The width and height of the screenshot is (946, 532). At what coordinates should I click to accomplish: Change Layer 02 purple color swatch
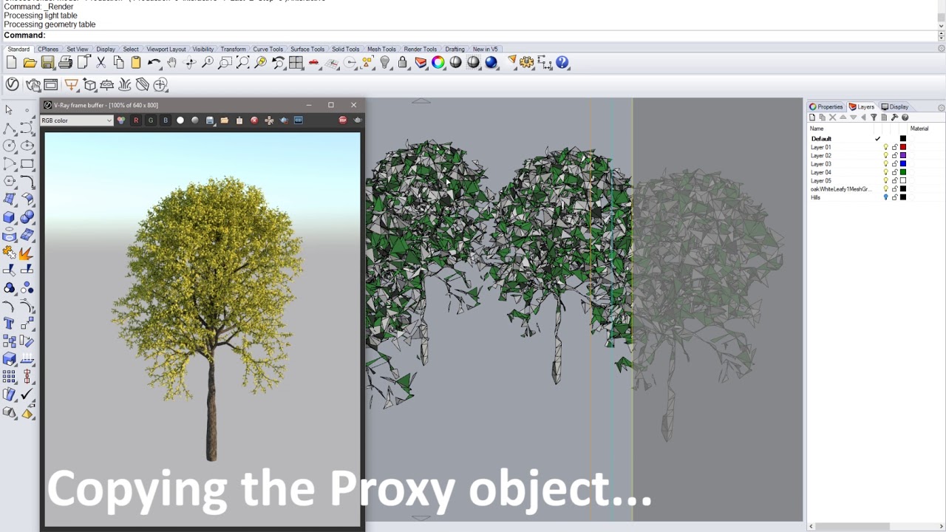[903, 156]
